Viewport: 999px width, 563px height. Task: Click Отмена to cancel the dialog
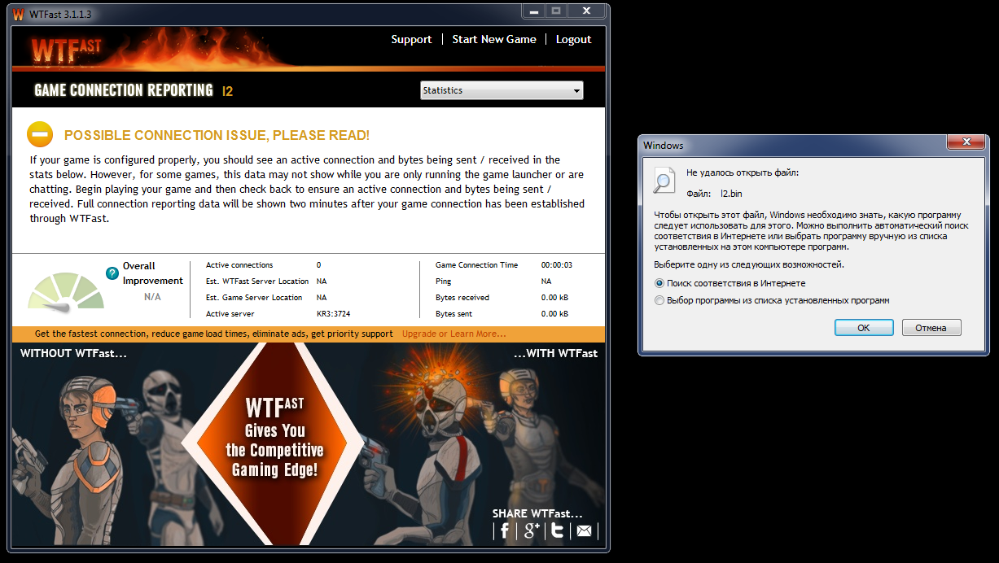pos(931,328)
